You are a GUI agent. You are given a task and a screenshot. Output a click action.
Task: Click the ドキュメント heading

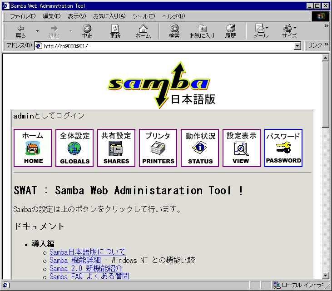point(39,226)
